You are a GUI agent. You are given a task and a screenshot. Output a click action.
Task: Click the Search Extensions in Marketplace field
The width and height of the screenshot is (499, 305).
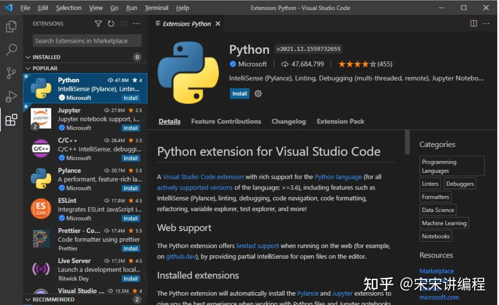tap(87, 41)
